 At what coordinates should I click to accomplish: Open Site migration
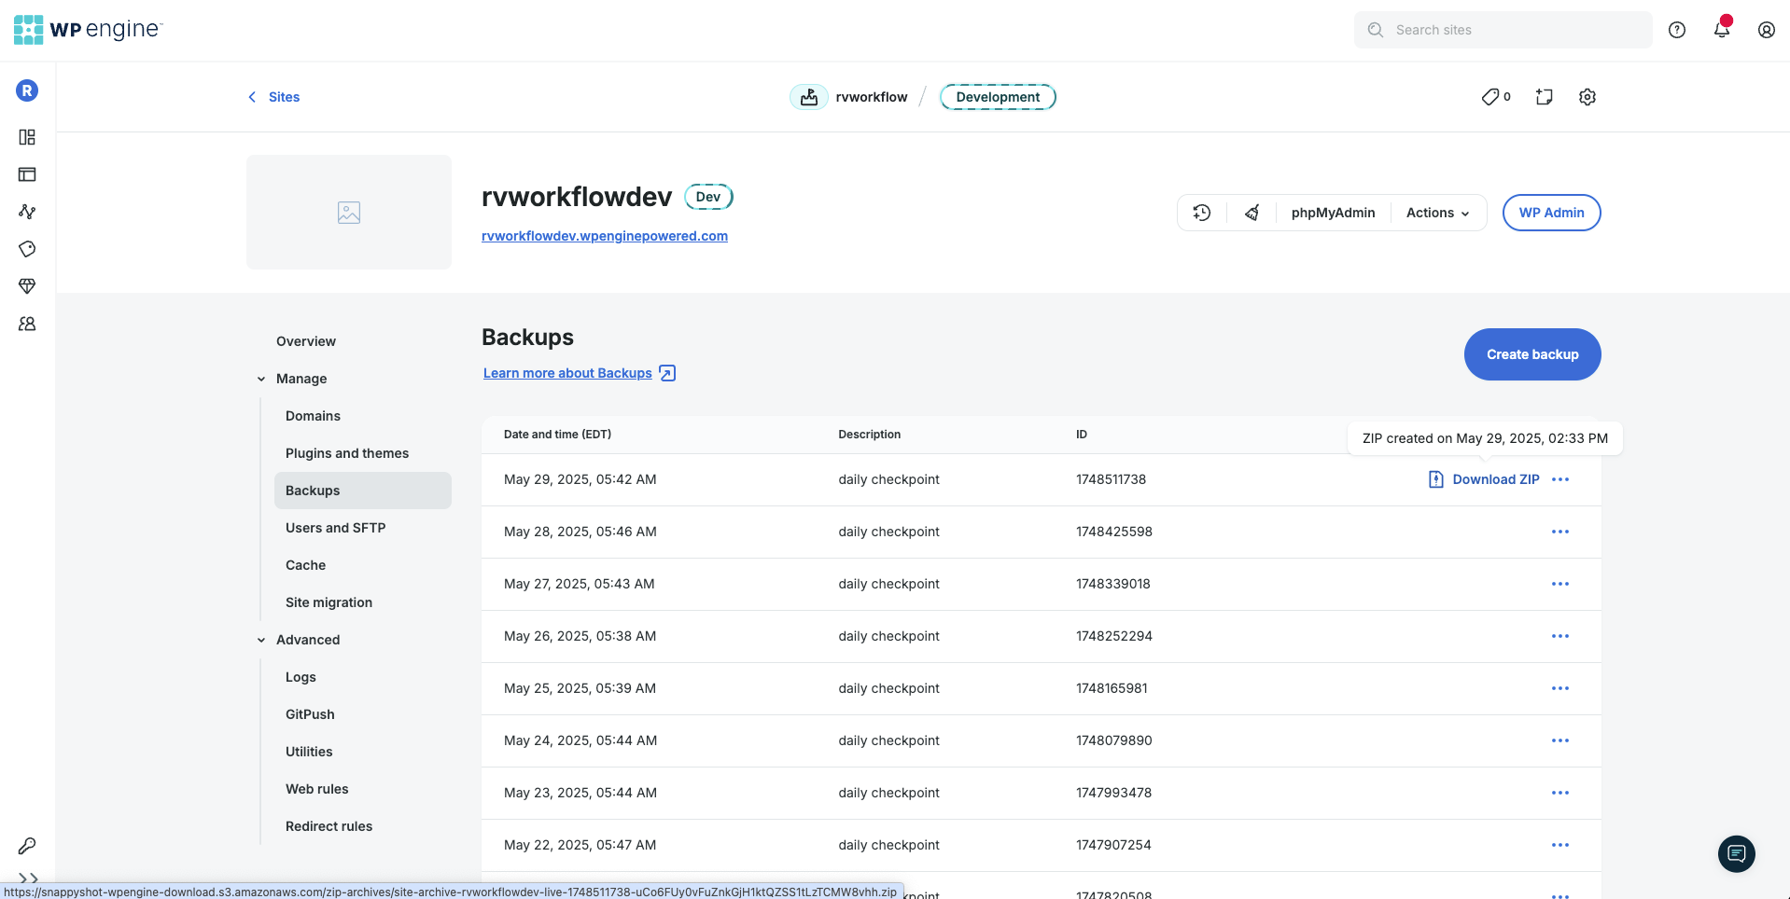click(x=329, y=602)
